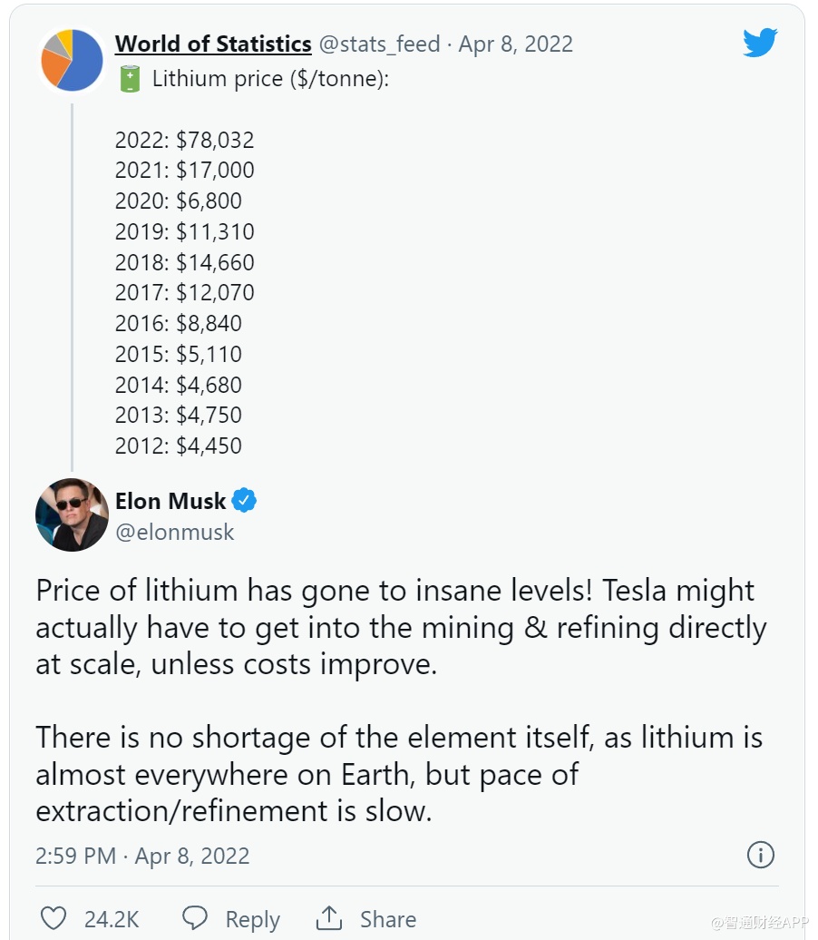Click the @stats_feed handle
The width and height of the screenshot is (818, 940).
(378, 44)
